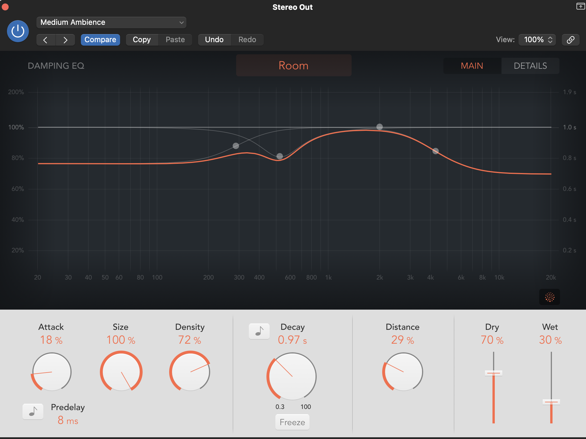Screen dimensions: 586x439
Task: Activate the Freeze toggle
Action: [x=292, y=422]
